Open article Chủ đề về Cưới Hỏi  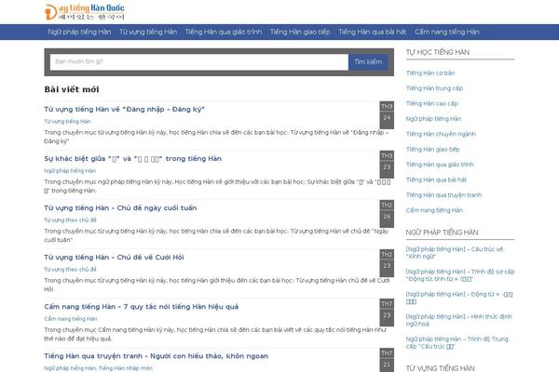[x=114, y=258]
